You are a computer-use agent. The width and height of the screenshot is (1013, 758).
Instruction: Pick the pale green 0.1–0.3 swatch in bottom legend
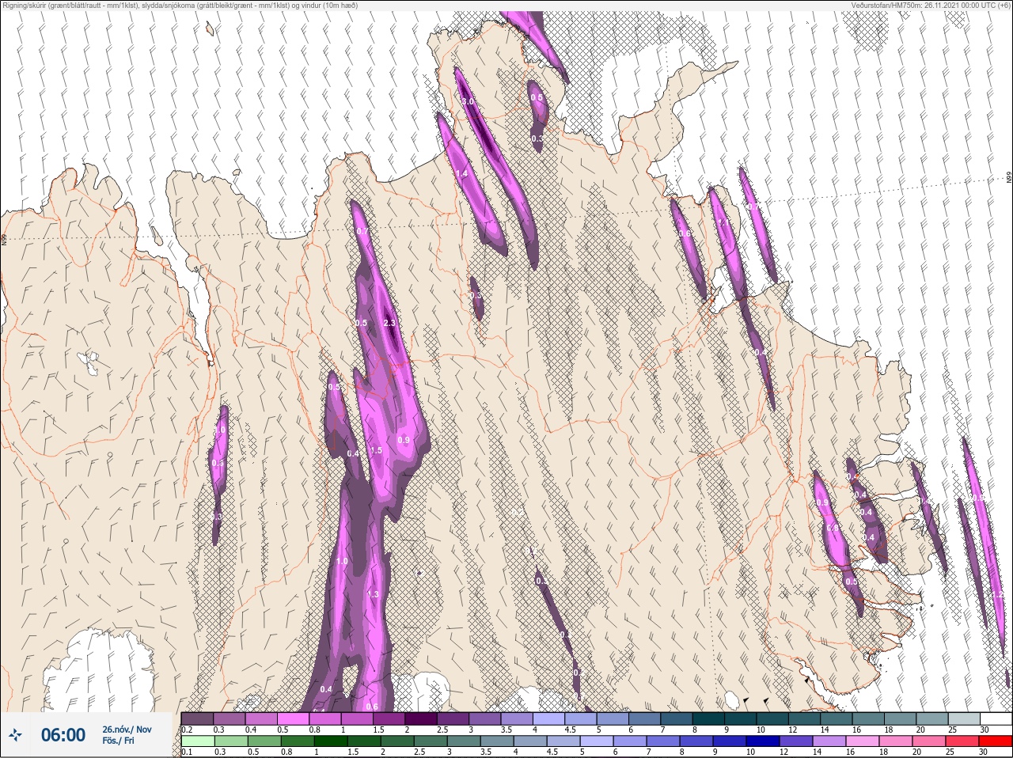click(198, 741)
